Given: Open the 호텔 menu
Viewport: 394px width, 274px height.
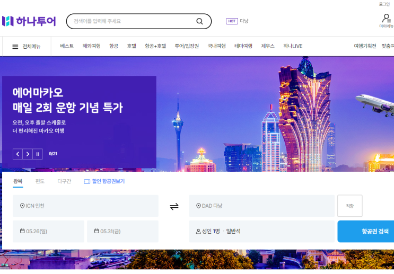Looking at the screenshot, I should 132,46.
